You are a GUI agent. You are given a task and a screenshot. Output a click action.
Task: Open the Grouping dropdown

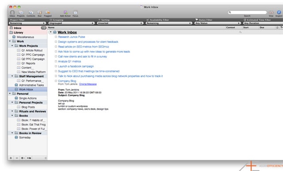click(72, 23)
